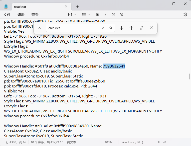This screenshot has width=191, height=146.
Task: Click the character count status entry
Action: [x=47, y=142]
